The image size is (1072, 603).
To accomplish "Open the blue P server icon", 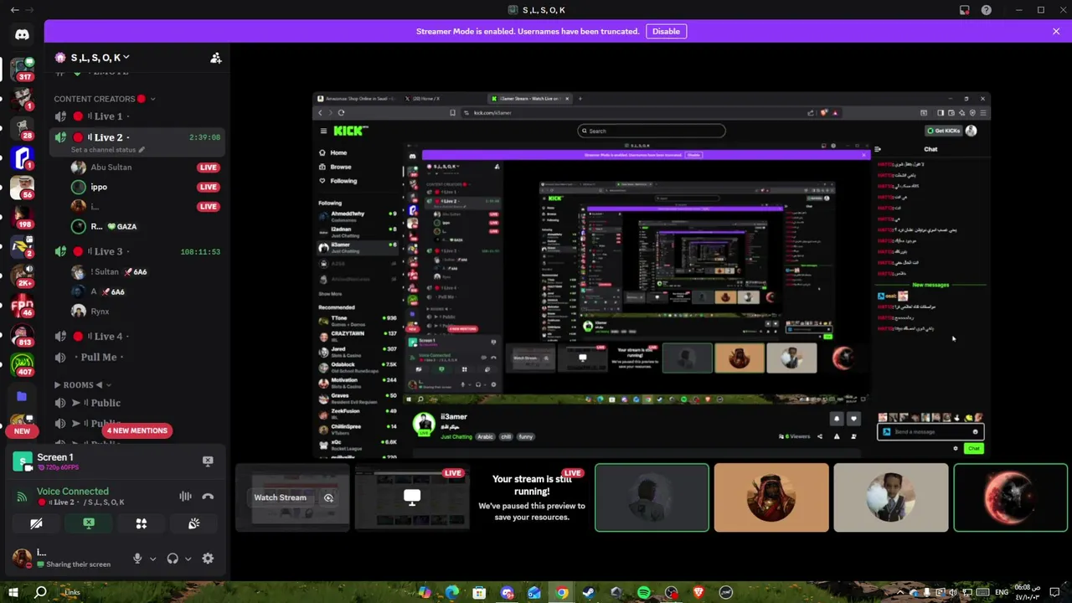I will [x=22, y=157].
